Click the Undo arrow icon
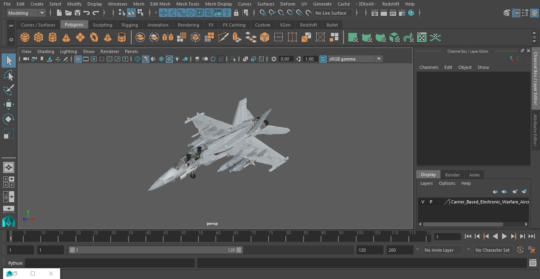This screenshot has width=540, height=279. tap(87, 13)
